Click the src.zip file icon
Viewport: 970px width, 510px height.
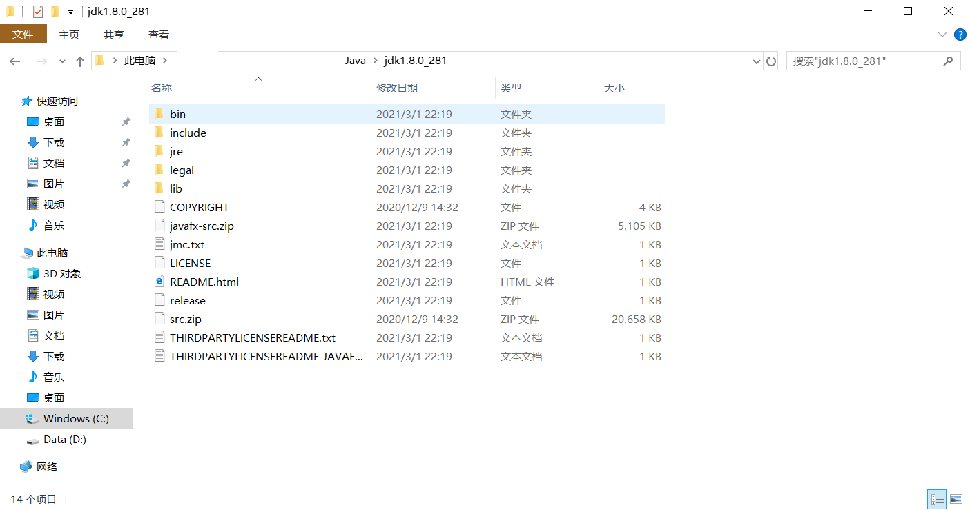(x=159, y=319)
